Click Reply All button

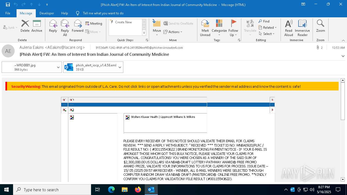65,28
